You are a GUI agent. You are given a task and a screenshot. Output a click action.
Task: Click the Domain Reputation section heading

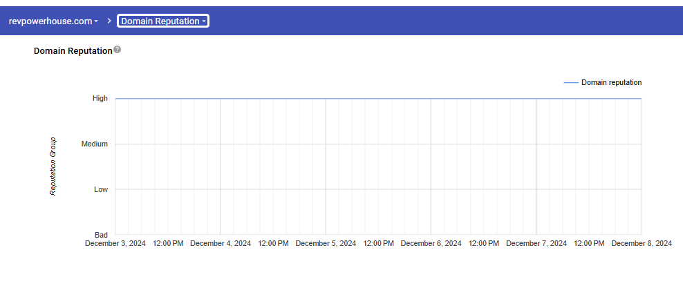73,51
